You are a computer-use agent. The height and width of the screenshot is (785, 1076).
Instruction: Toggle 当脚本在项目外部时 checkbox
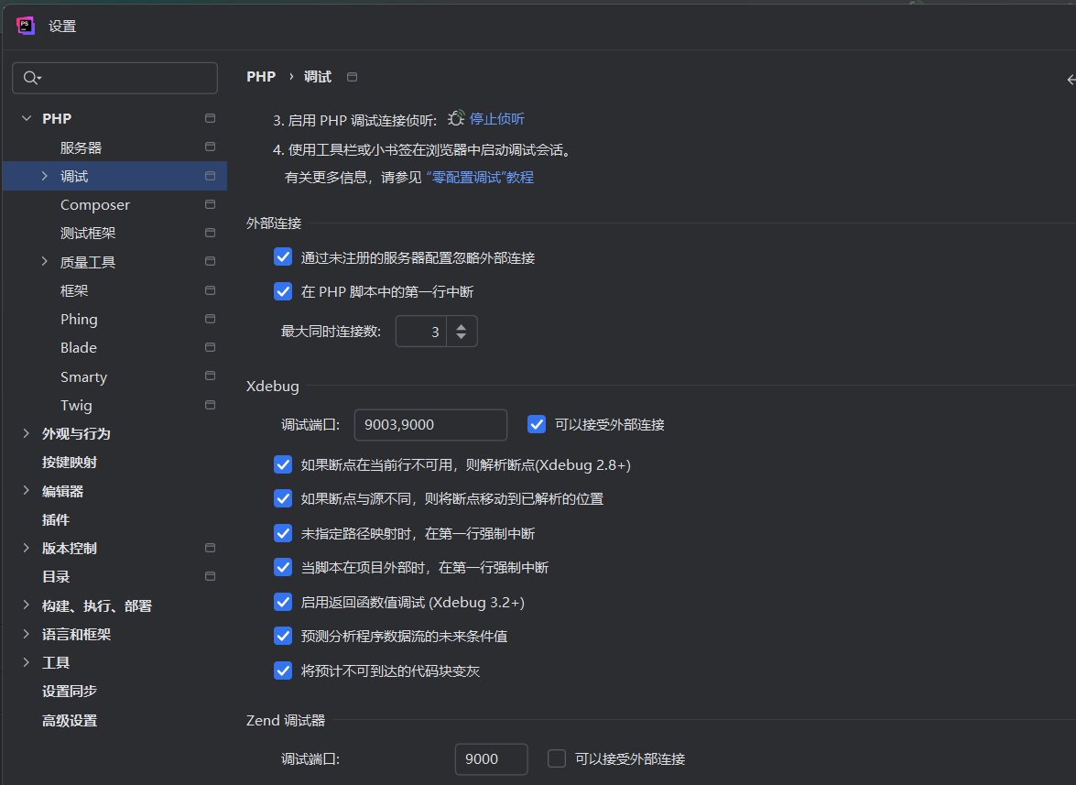(x=283, y=568)
